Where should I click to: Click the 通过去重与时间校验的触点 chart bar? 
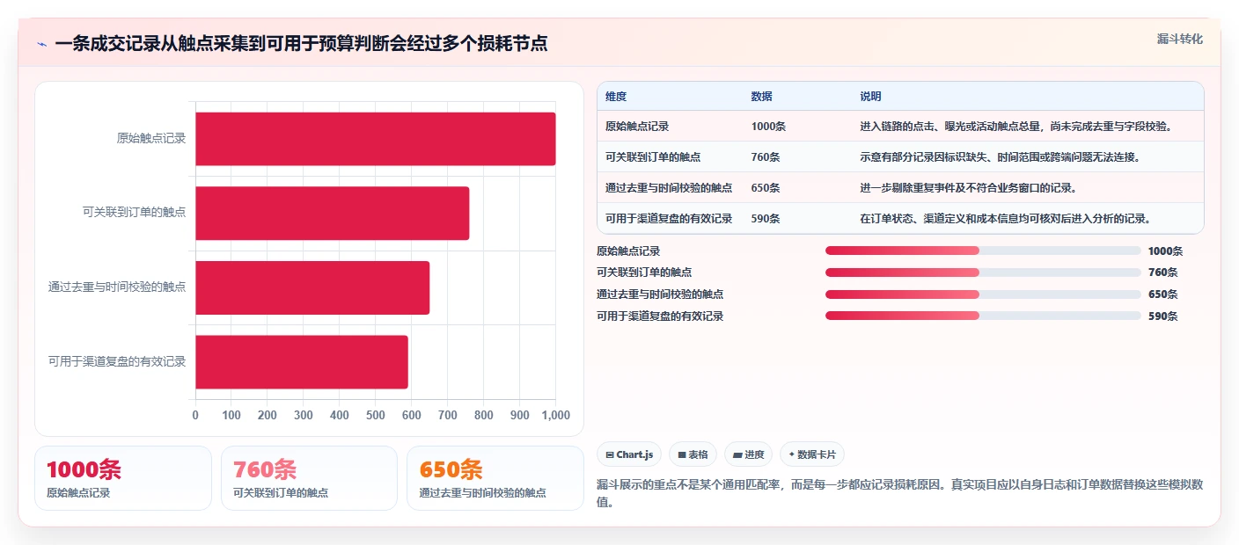pos(312,287)
